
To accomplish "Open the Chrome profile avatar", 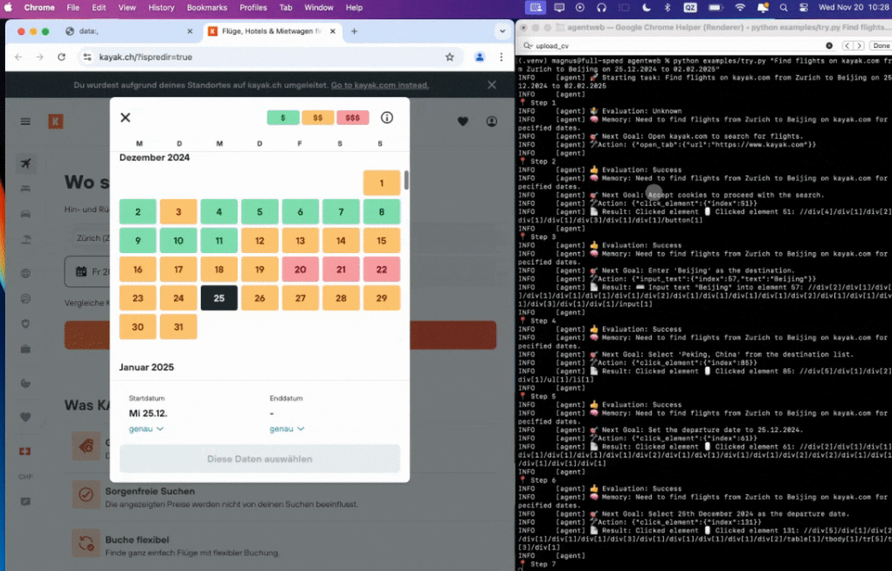I will [x=480, y=57].
